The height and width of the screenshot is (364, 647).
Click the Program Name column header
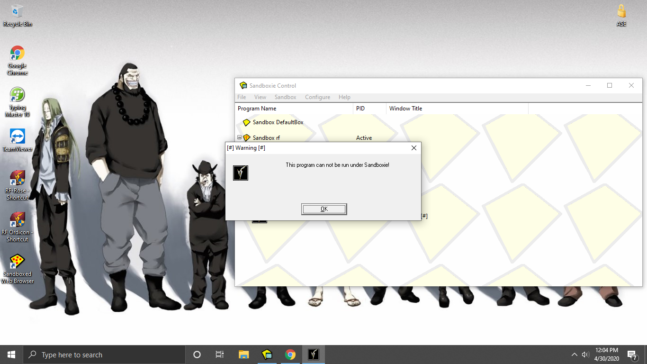pos(294,109)
